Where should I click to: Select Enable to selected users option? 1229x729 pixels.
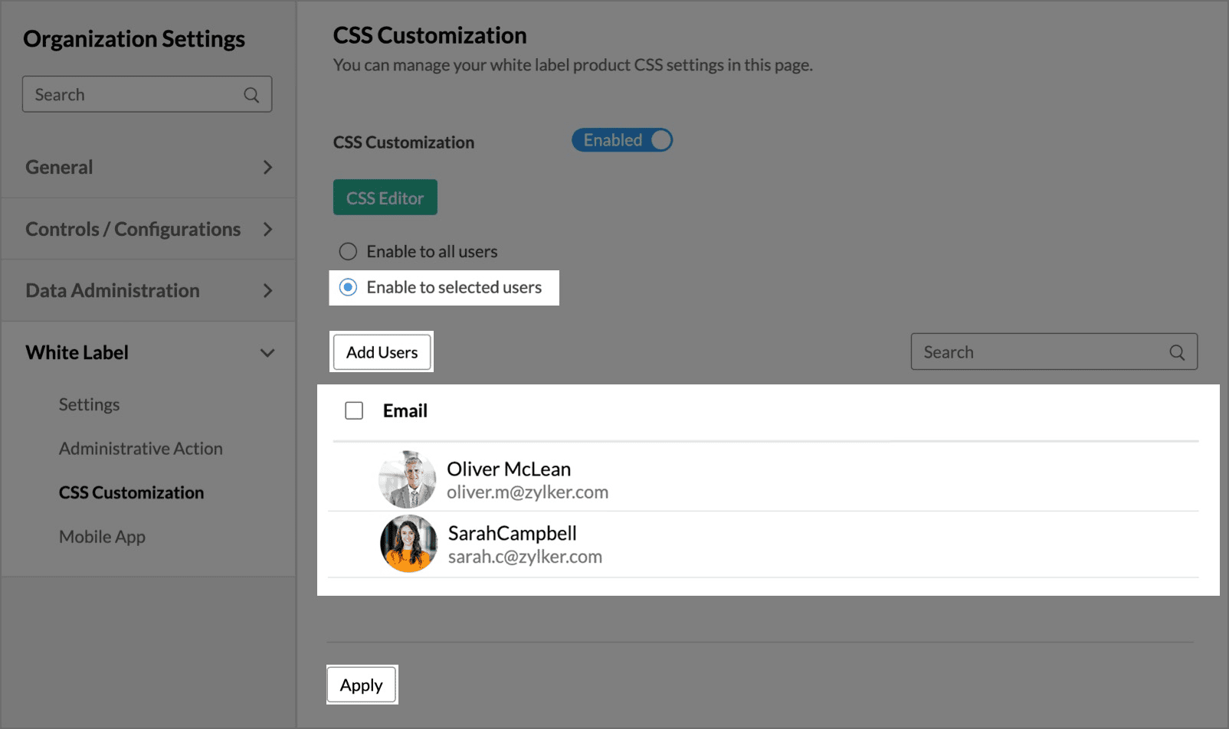coord(348,287)
